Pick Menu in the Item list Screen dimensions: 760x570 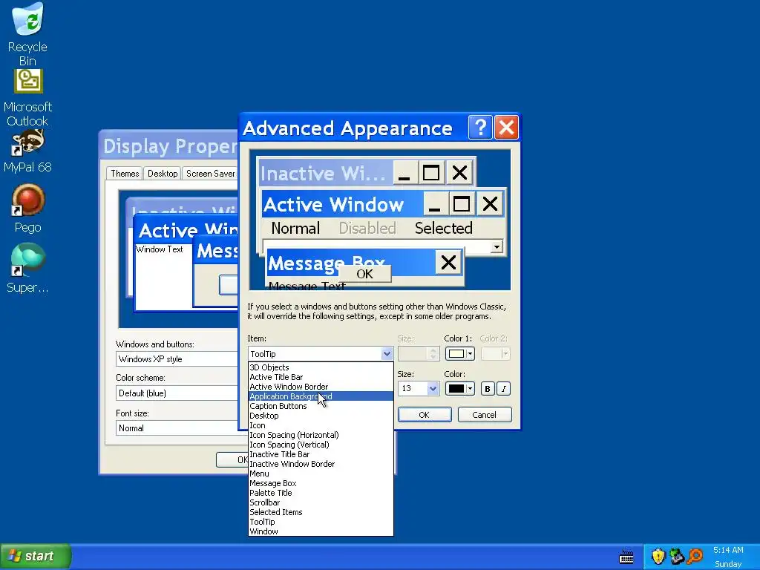click(321, 474)
